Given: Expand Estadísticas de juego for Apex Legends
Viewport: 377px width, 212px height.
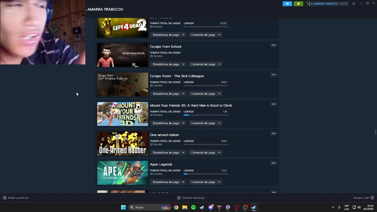Looking at the screenshot, I should (x=168, y=182).
